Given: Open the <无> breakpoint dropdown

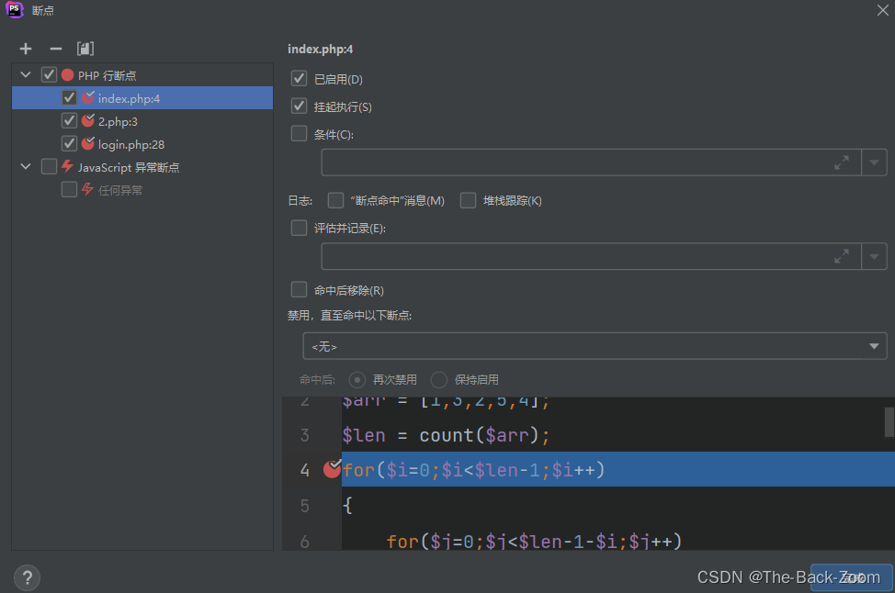Looking at the screenshot, I should (x=595, y=346).
